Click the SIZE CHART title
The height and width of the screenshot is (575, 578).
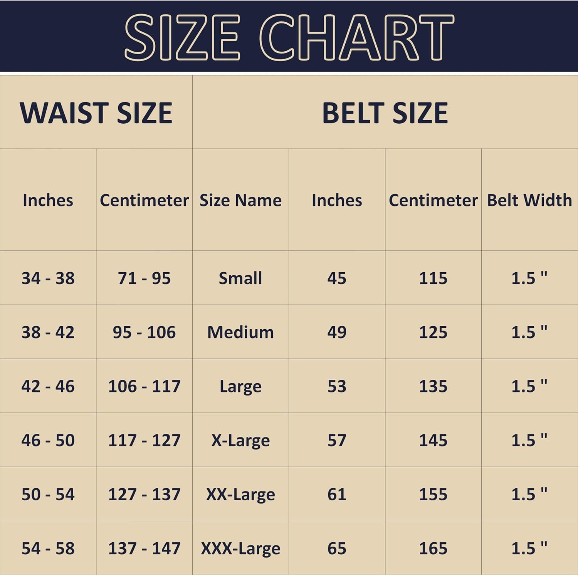[x=289, y=37]
